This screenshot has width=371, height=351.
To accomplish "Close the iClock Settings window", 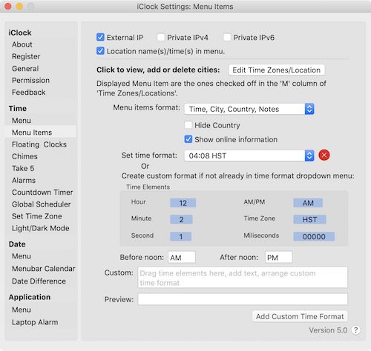I will coord(8,7).
